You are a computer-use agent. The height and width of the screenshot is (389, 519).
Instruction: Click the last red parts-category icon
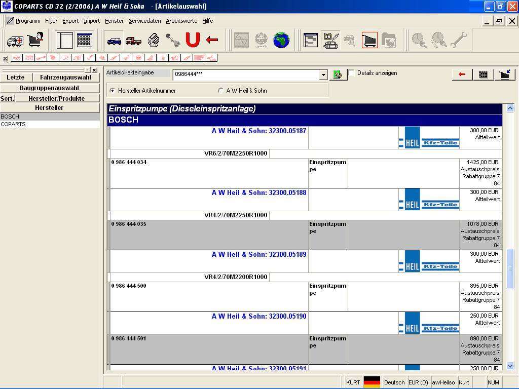click(x=211, y=58)
